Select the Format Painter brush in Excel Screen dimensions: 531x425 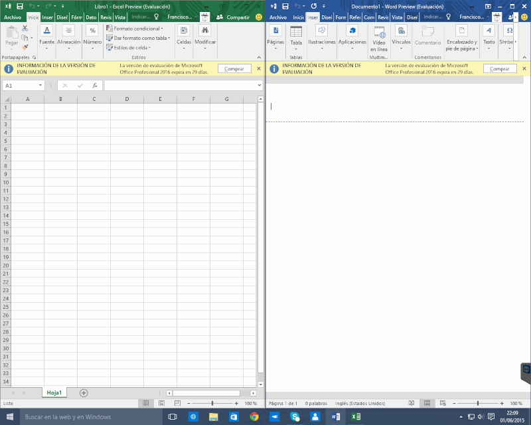25,47
